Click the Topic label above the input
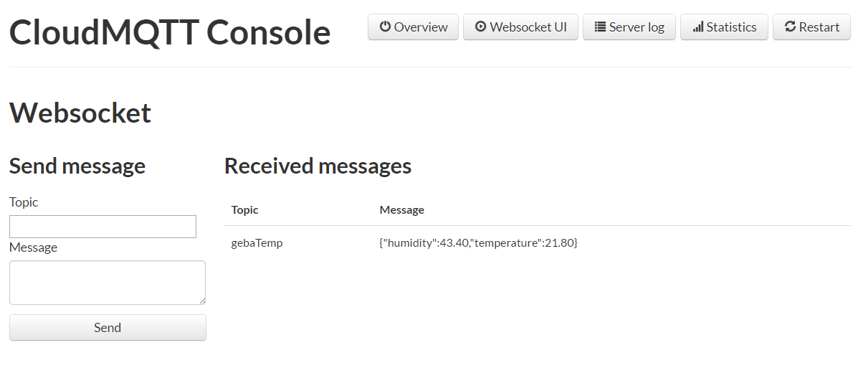858x373 pixels. [x=24, y=202]
